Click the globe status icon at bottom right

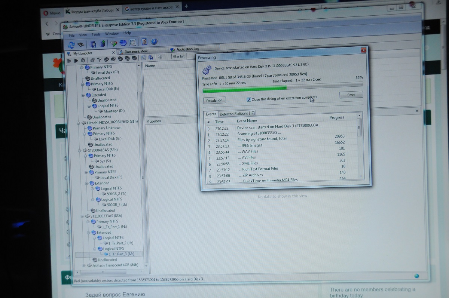pos(416,276)
